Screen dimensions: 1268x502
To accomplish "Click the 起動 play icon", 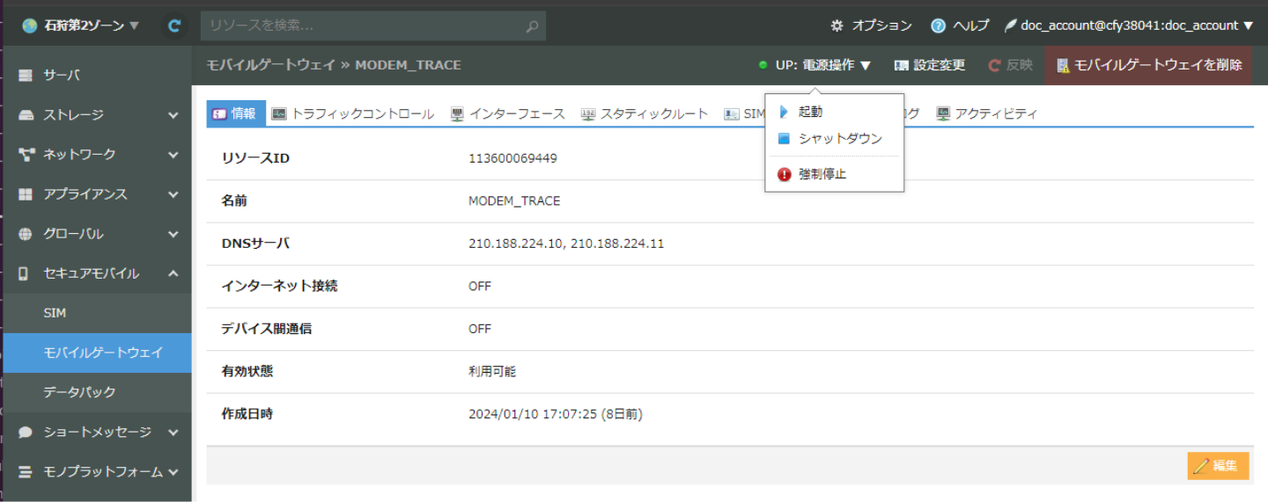I will click(x=785, y=112).
